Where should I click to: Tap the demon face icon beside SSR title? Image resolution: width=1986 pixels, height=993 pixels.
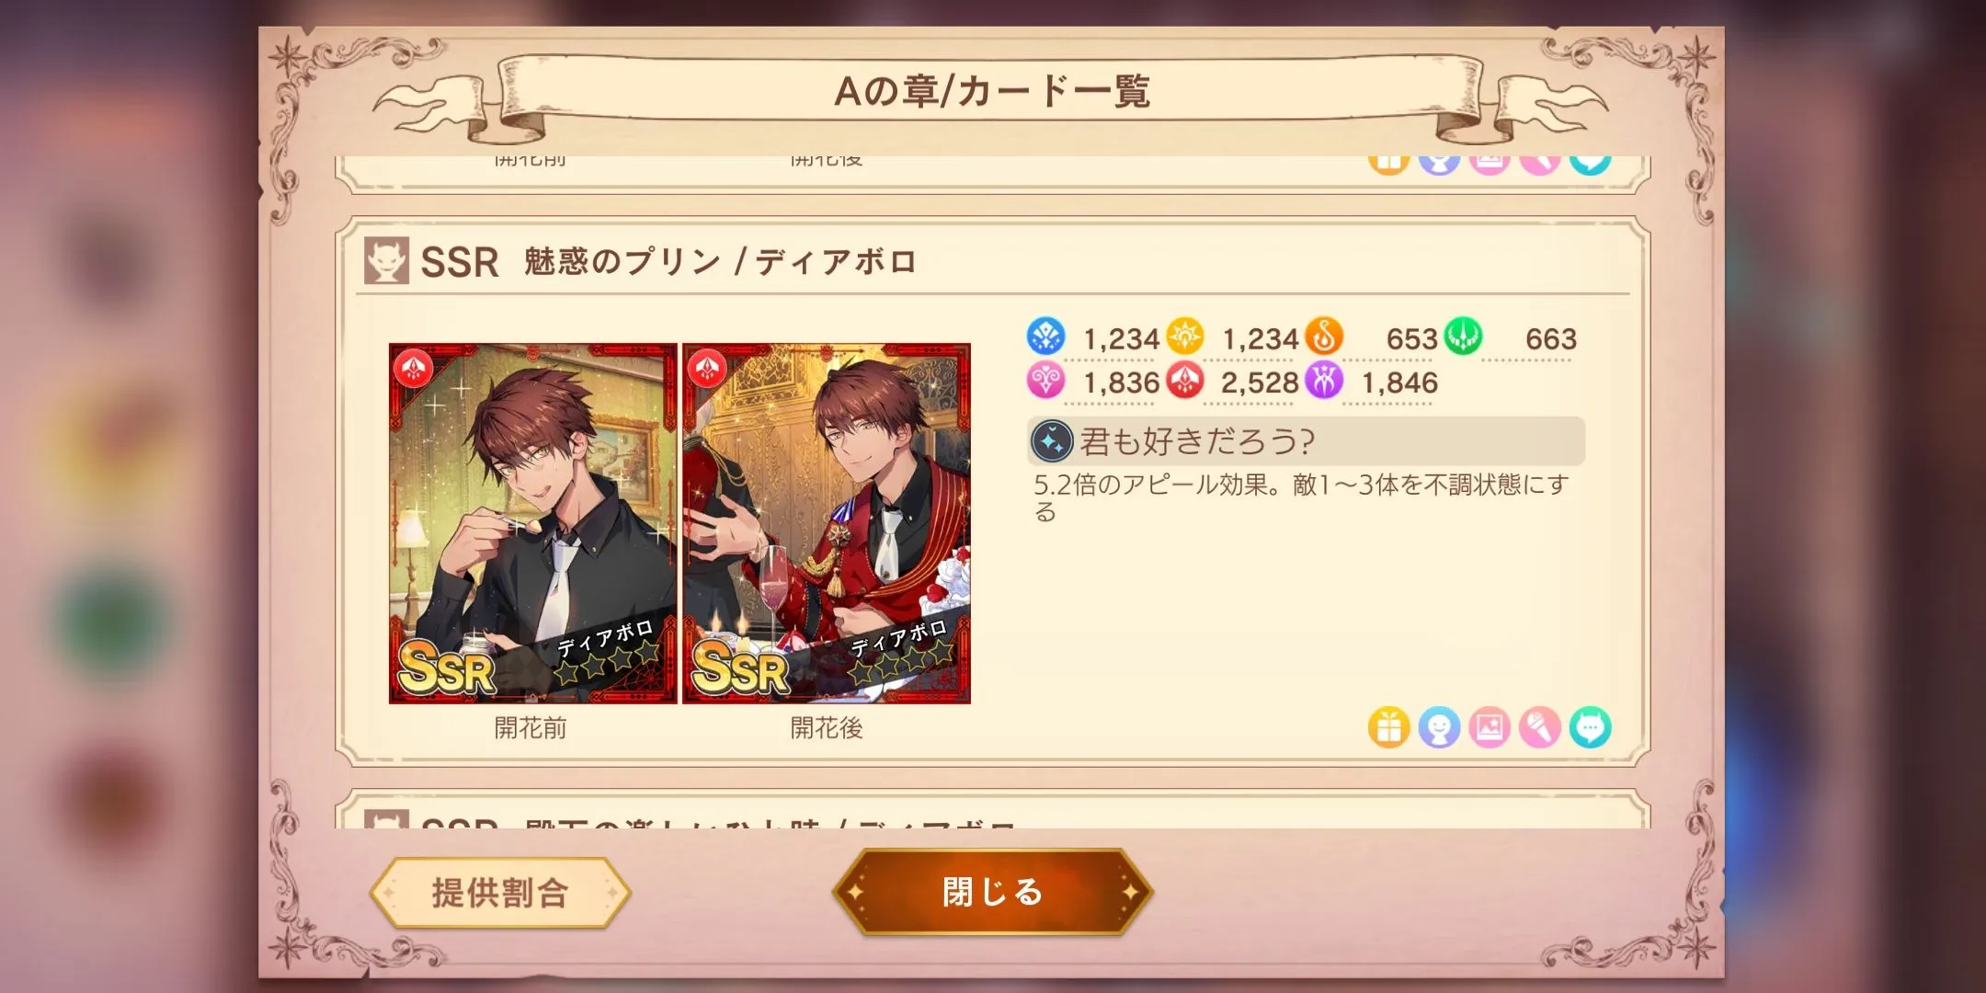pyautogui.click(x=386, y=261)
